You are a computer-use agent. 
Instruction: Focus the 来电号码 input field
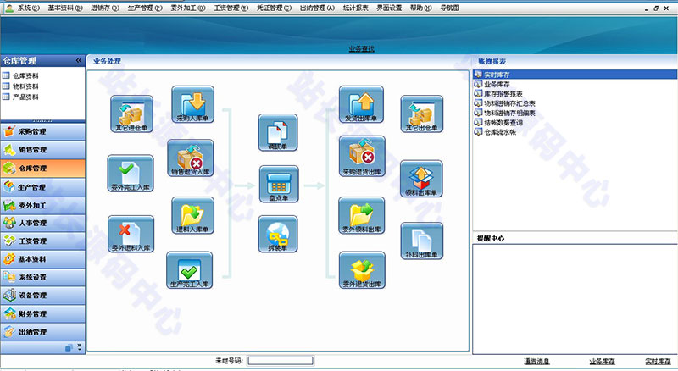click(x=281, y=361)
